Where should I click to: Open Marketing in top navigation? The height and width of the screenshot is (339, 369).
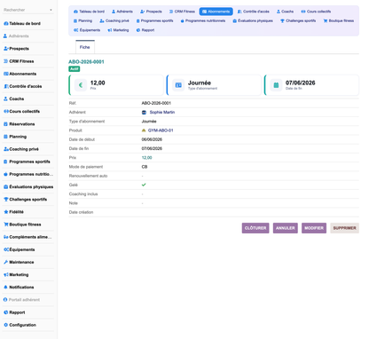click(x=118, y=30)
